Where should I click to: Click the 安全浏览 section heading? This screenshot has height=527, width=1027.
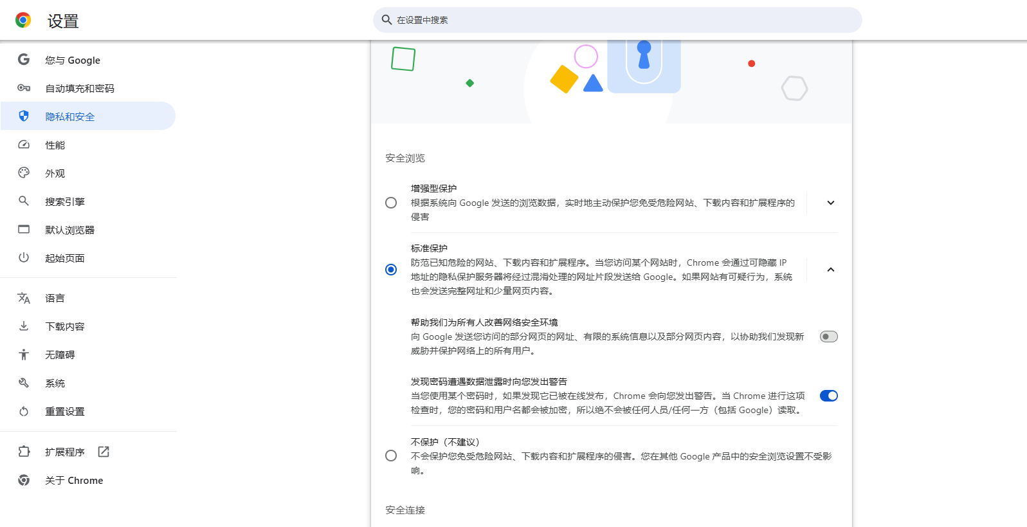(x=405, y=158)
